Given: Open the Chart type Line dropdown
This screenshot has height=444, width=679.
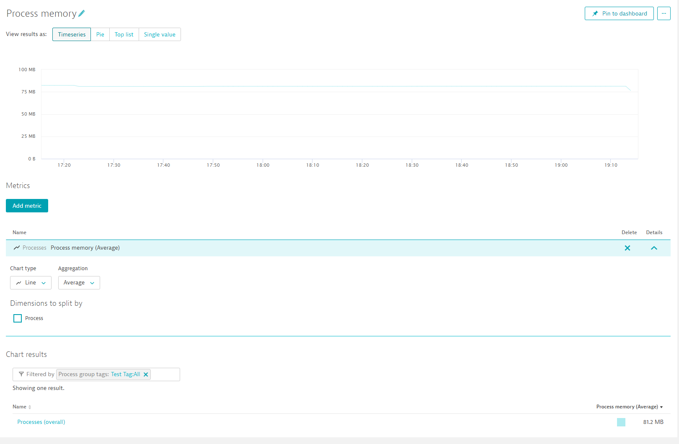Looking at the screenshot, I should (31, 283).
